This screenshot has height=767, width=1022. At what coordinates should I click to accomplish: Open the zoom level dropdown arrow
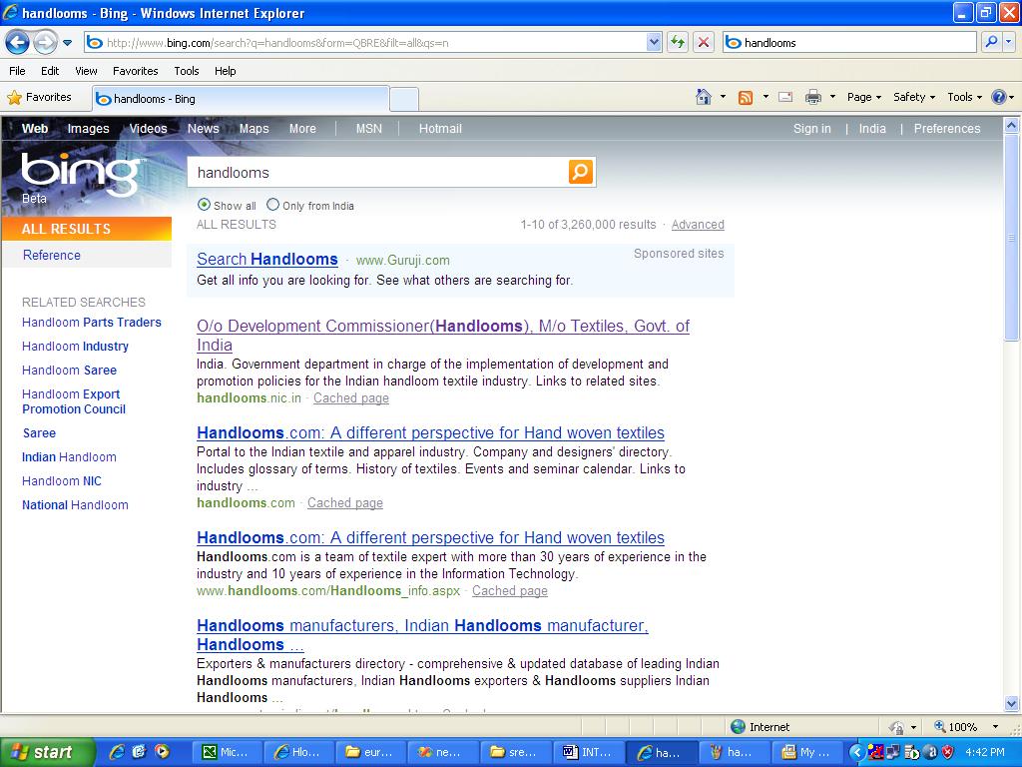click(995, 727)
